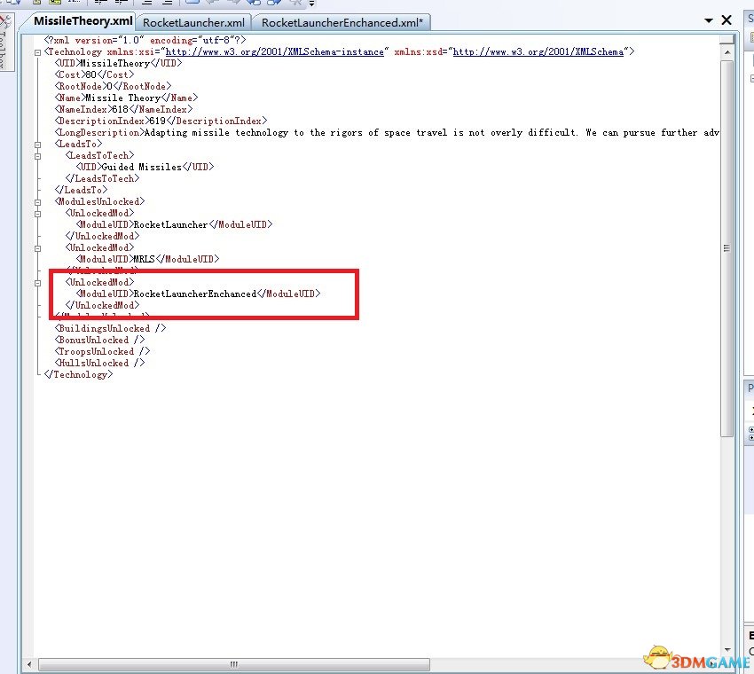Collapse the LeadsTo node
Image resolution: width=754 pixels, height=674 pixels.
(x=37, y=145)
